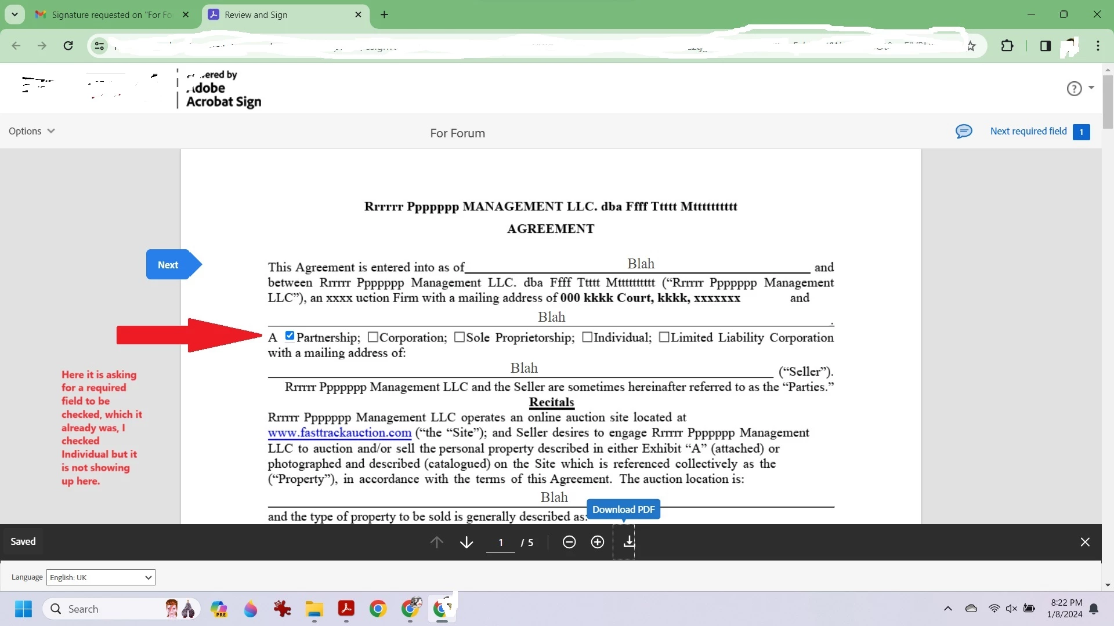Viewport: 1114px width, 626px height.
Task: Uncheck the Partnership checkbox
Action: [x=290, y=336]
